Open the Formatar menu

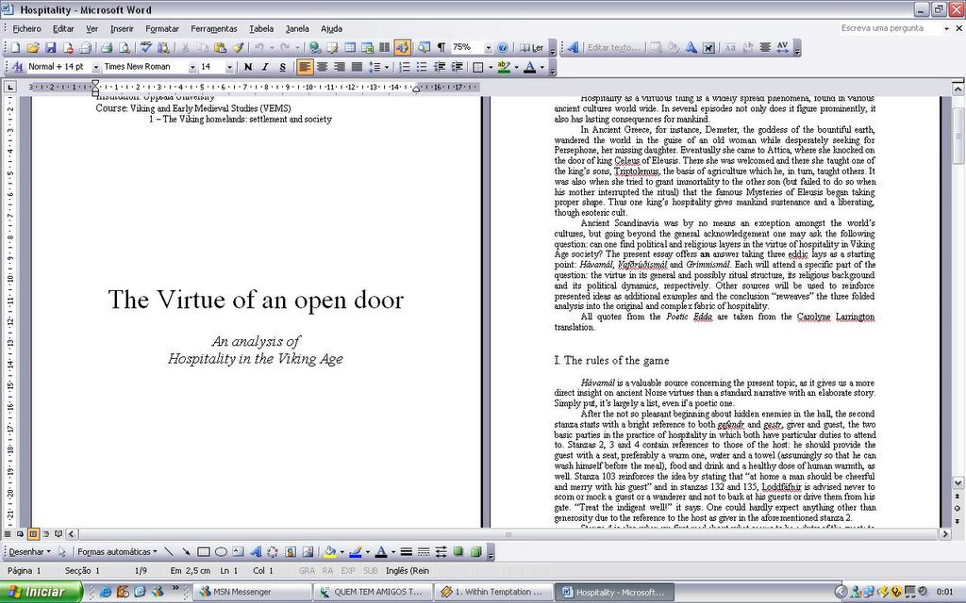tap(162, 28)
